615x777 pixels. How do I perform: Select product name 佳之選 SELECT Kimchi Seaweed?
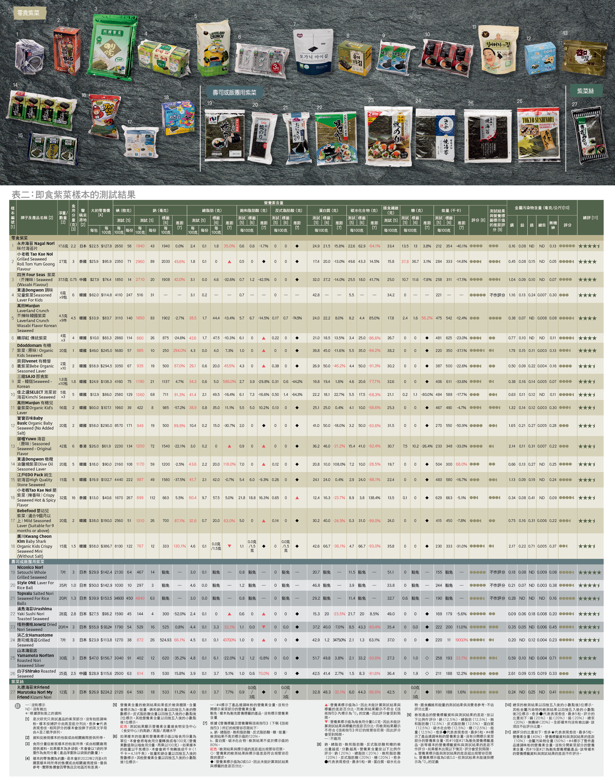point(36,394)
